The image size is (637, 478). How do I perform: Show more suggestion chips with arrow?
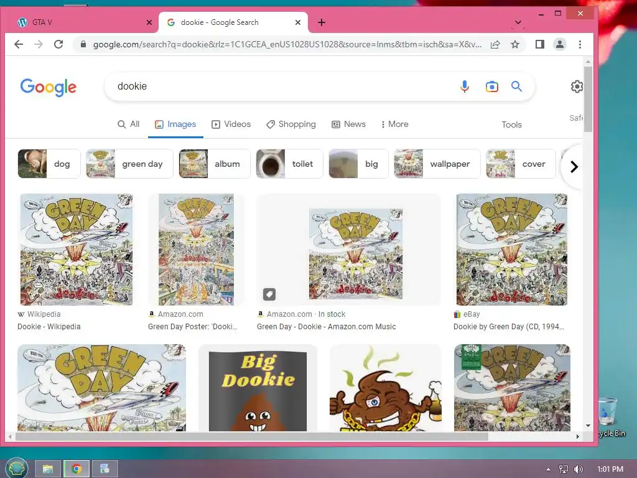click(x=574, y=167)
